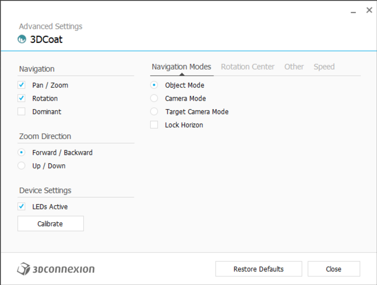Select Forward / Backward zoom direction

click(x=21, y=152)
